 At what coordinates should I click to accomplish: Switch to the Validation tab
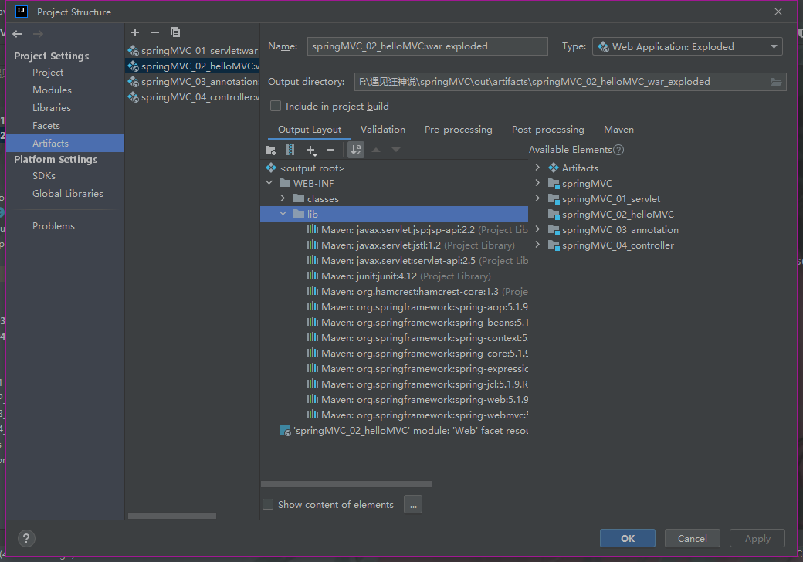[x=382, y=130]
